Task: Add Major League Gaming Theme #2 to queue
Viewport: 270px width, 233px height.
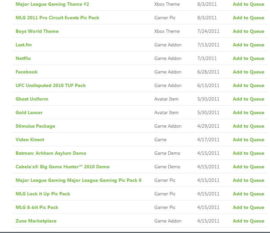Action: click(248, 4)
